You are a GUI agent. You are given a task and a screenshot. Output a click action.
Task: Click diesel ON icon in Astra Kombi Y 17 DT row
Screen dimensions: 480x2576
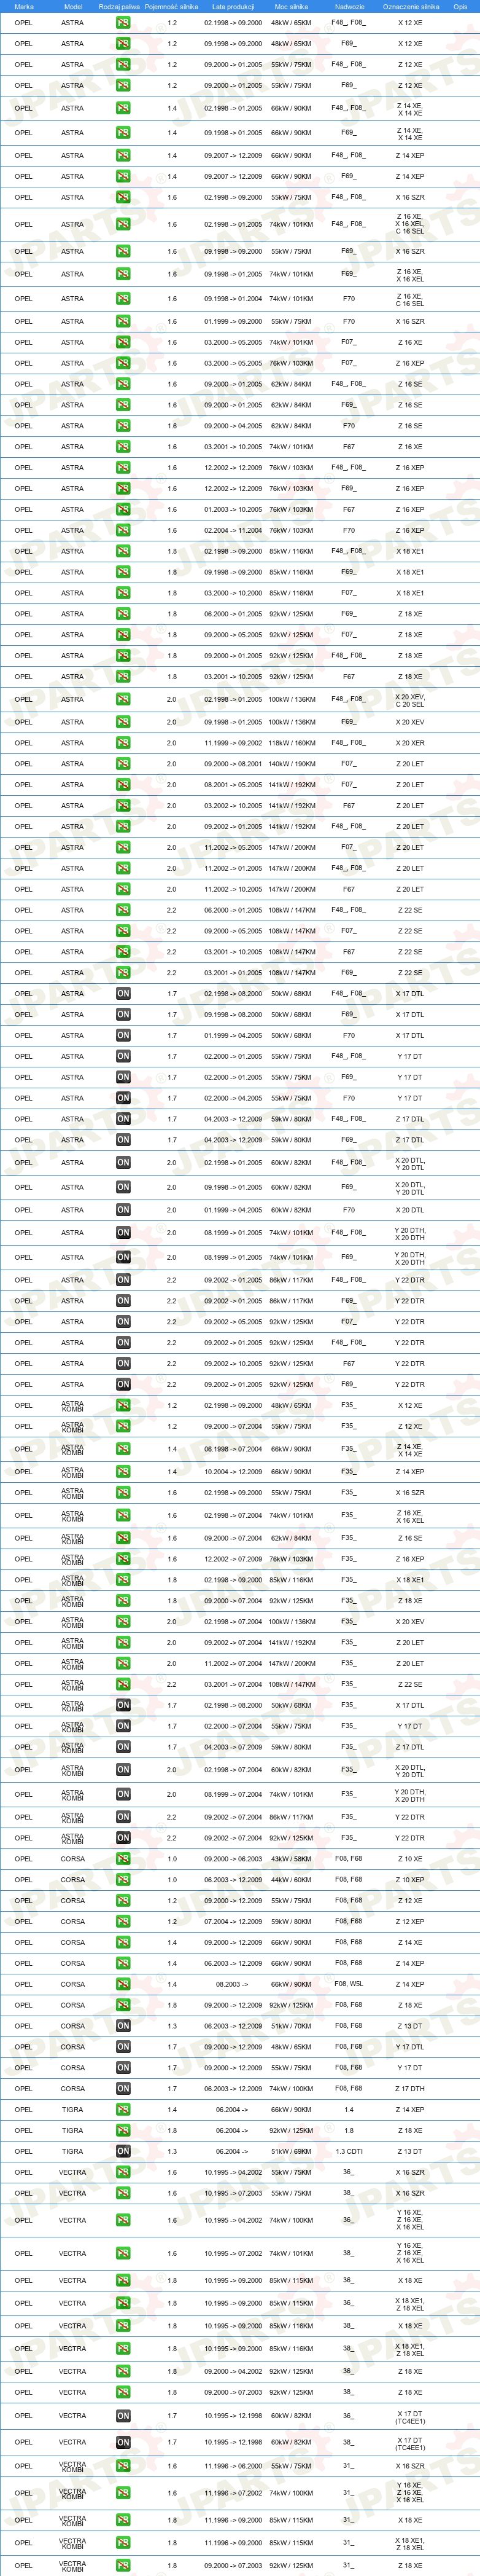123,1727
